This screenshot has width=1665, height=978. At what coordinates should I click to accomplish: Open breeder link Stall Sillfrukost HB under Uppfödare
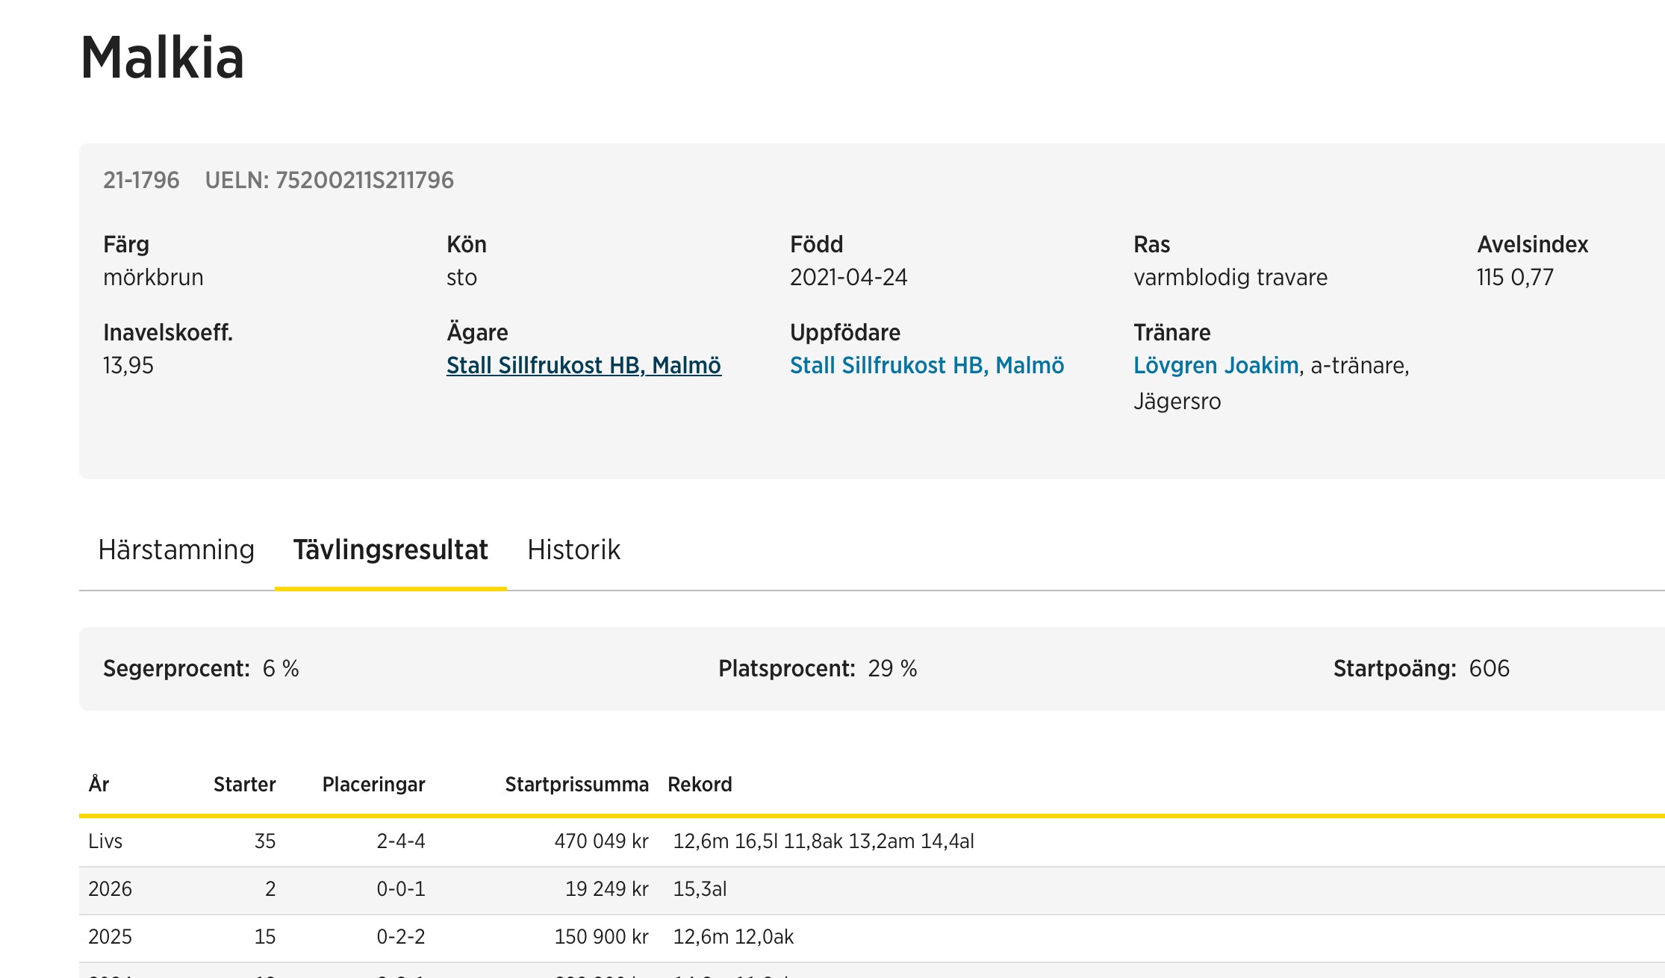[927, 366]
